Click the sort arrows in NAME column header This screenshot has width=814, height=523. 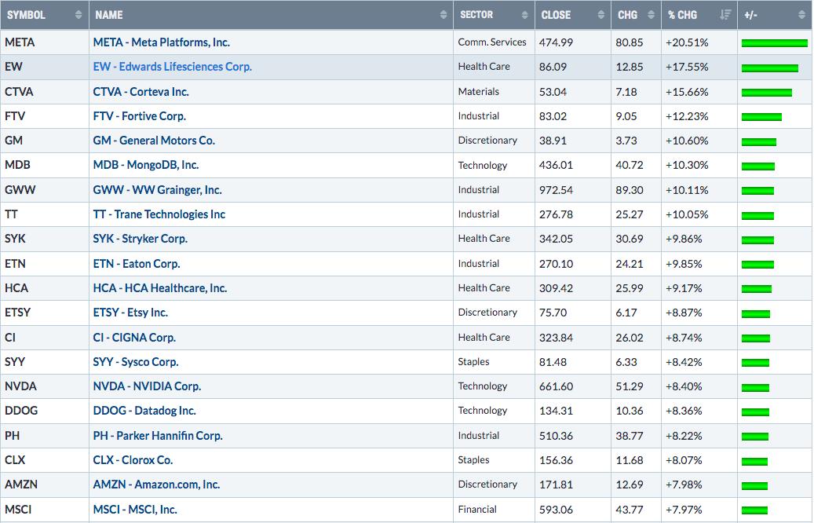(x=444, y=15)
